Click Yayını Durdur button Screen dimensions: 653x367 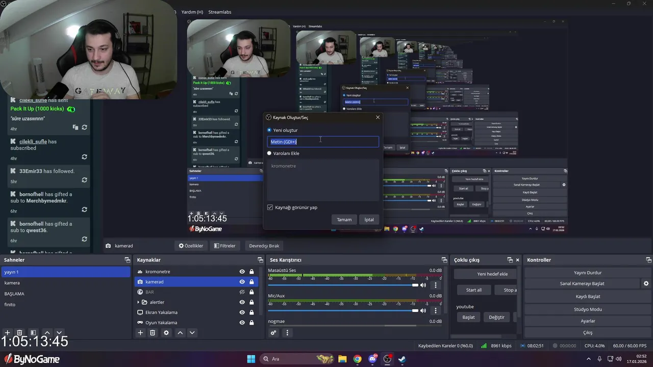point(588,273)
